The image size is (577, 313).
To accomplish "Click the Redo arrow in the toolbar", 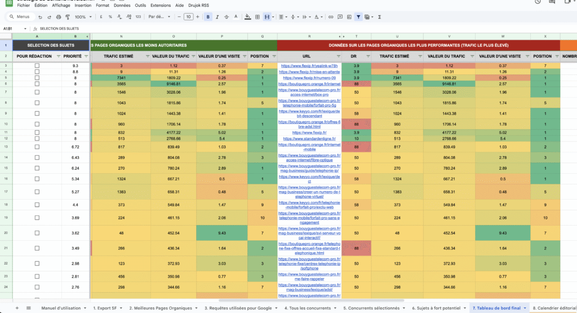I will [x=49, y=17].
